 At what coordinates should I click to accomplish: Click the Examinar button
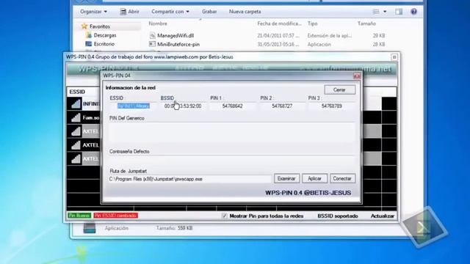[x=286, y=178]
